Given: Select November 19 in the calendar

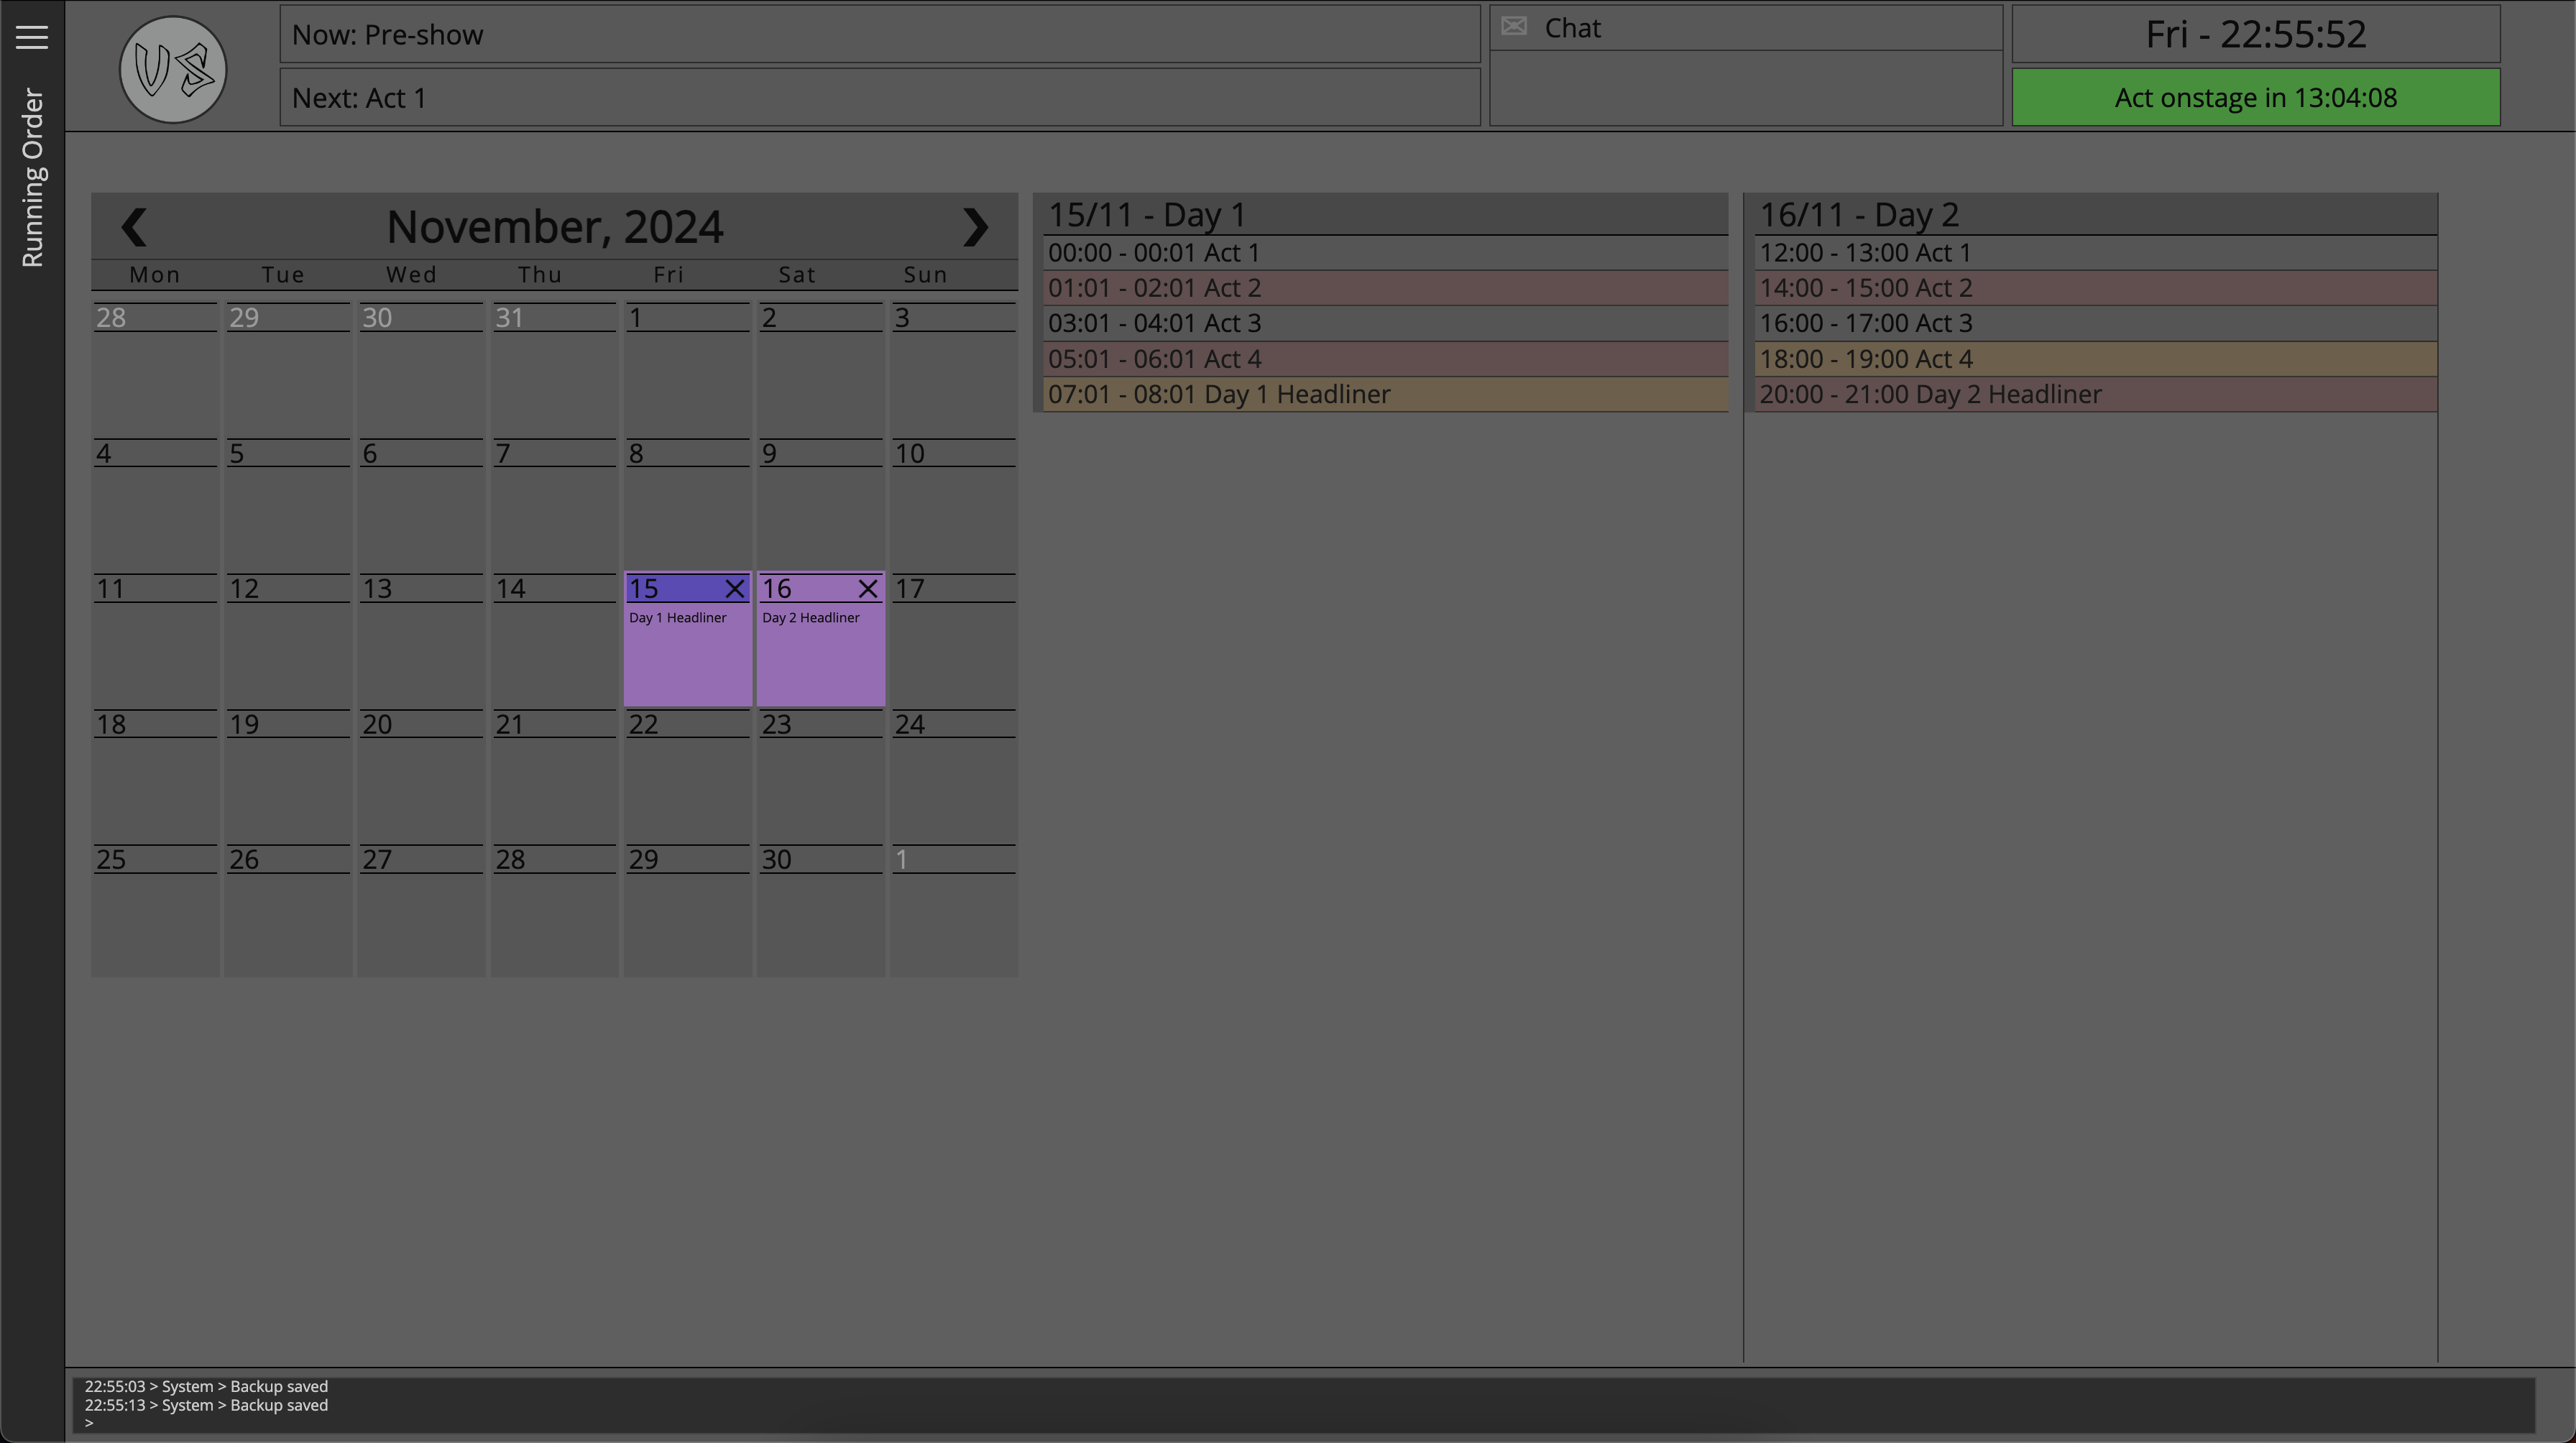Looking at the screenshot, I should click(x=288, y=775).
